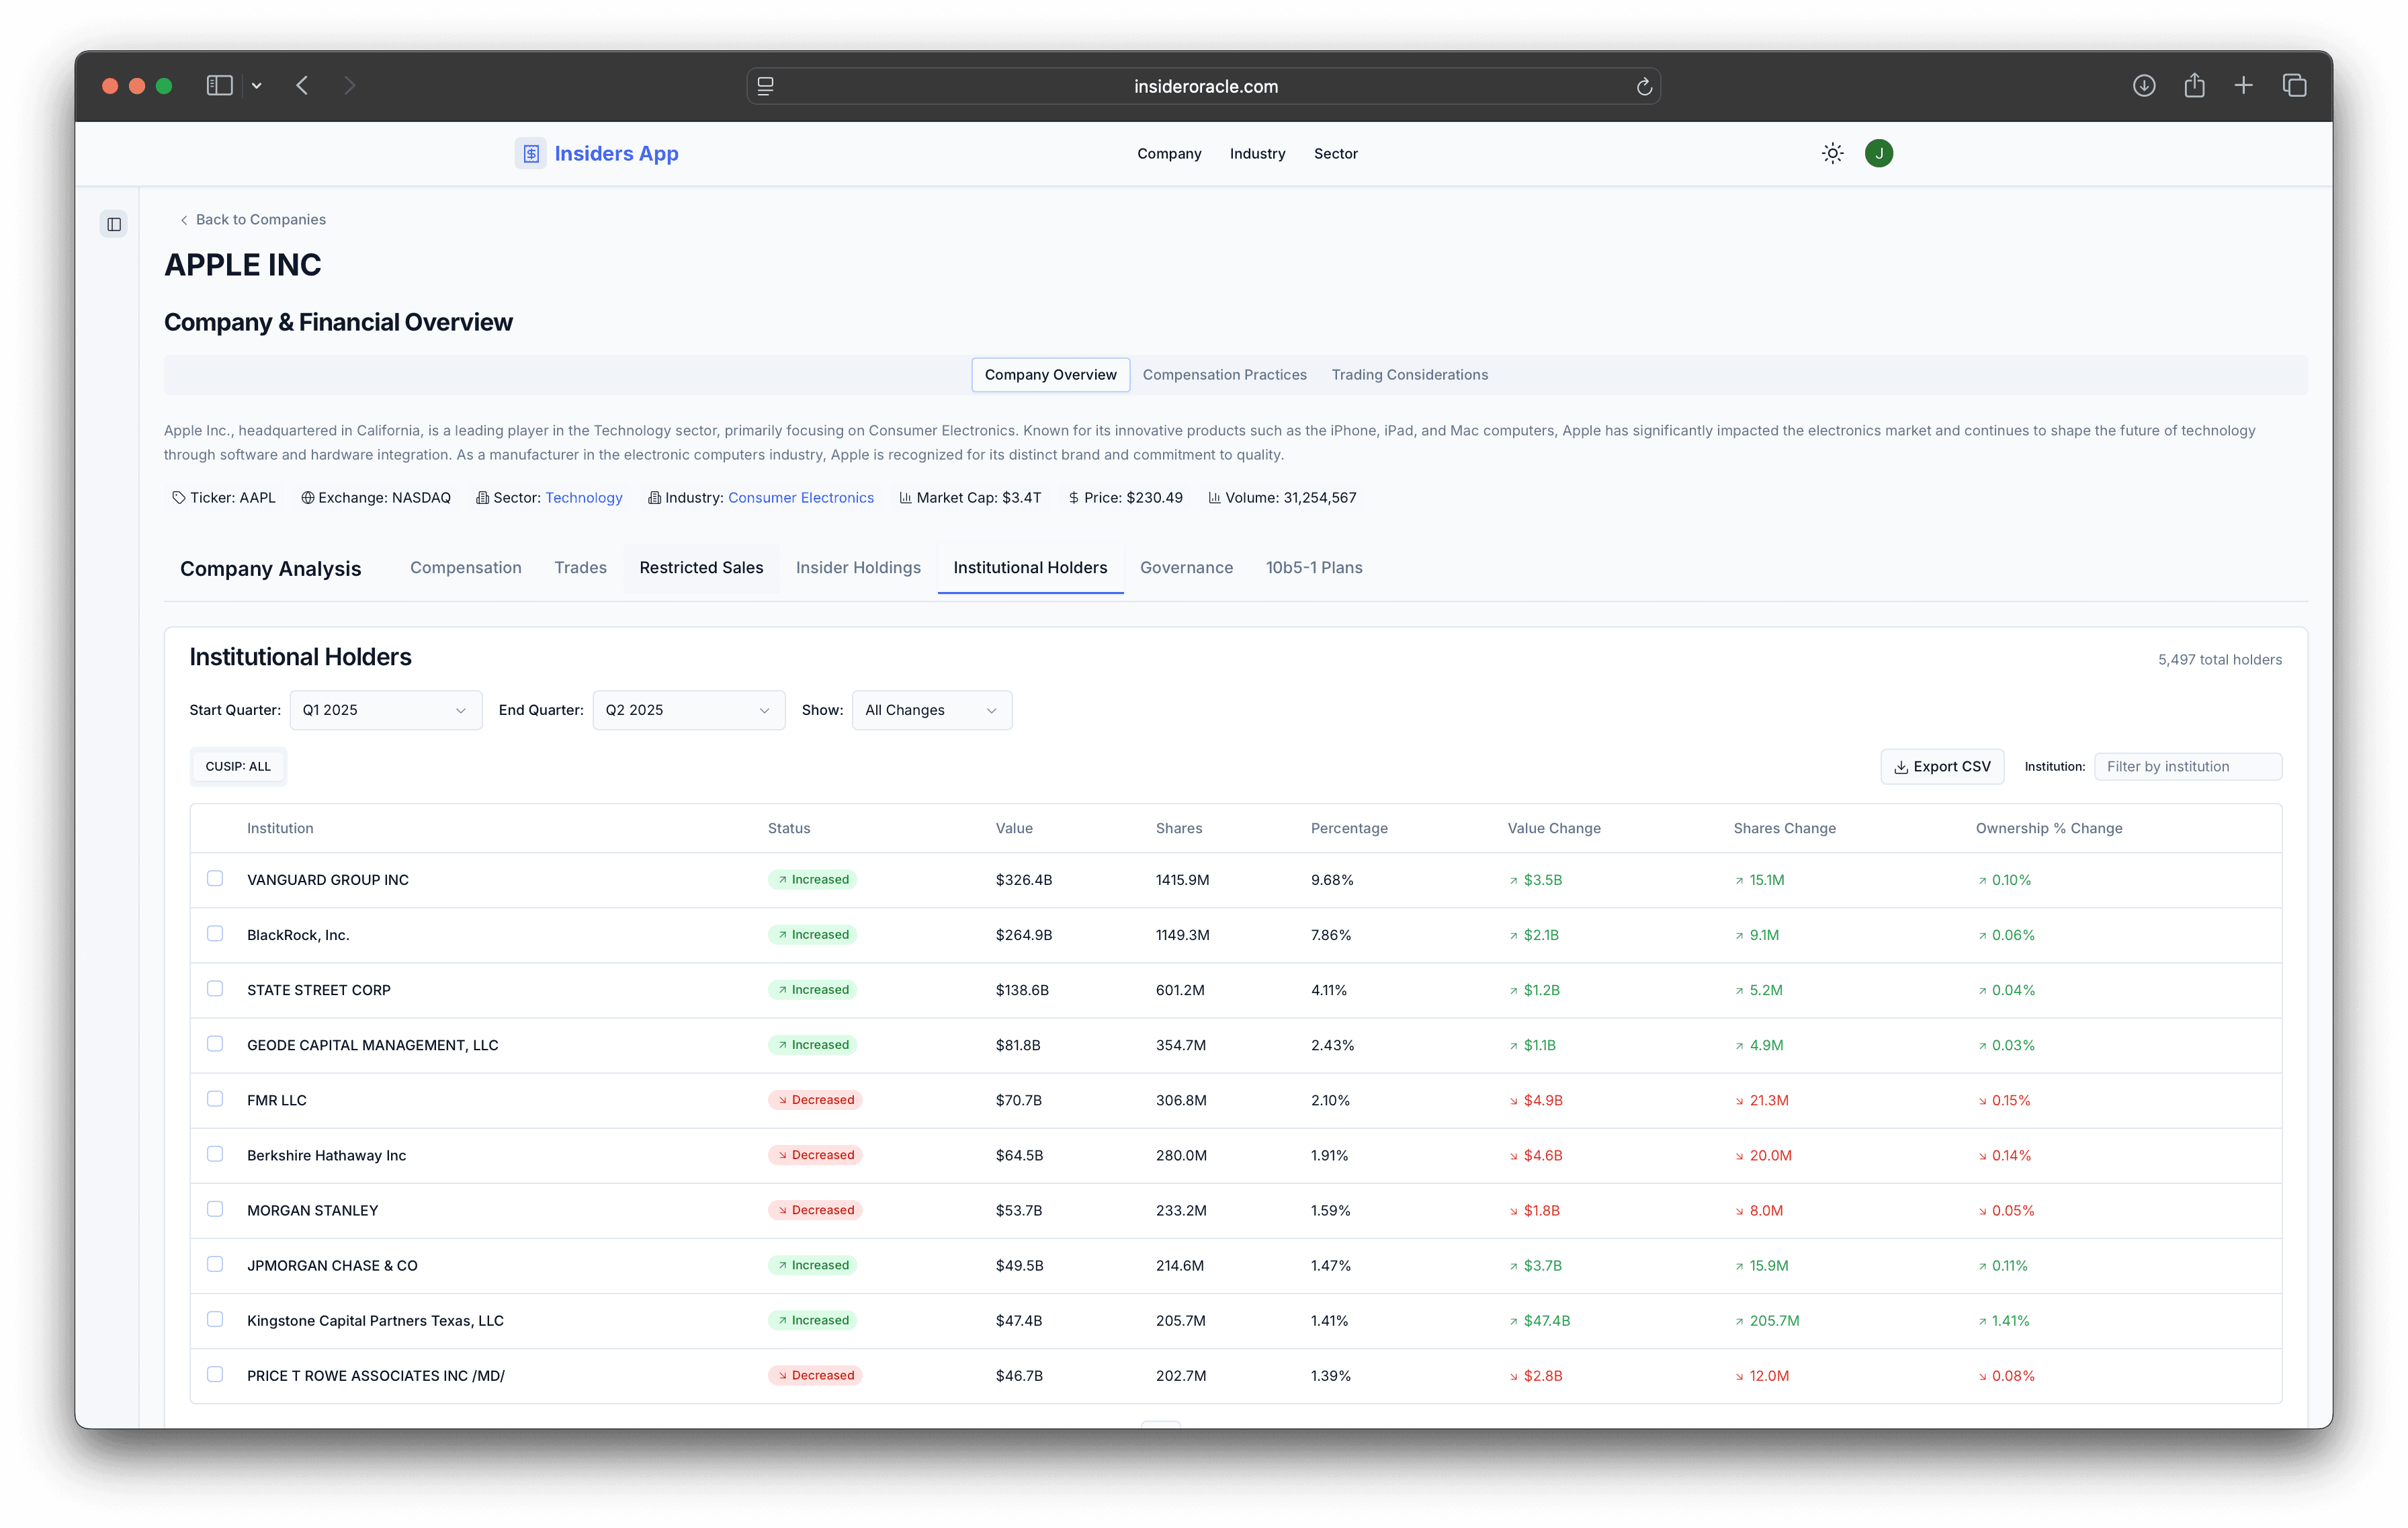Screen dimensions: 2408x1528
Task: Focus the Filter by institution field
Action: tap(2187, 766)
